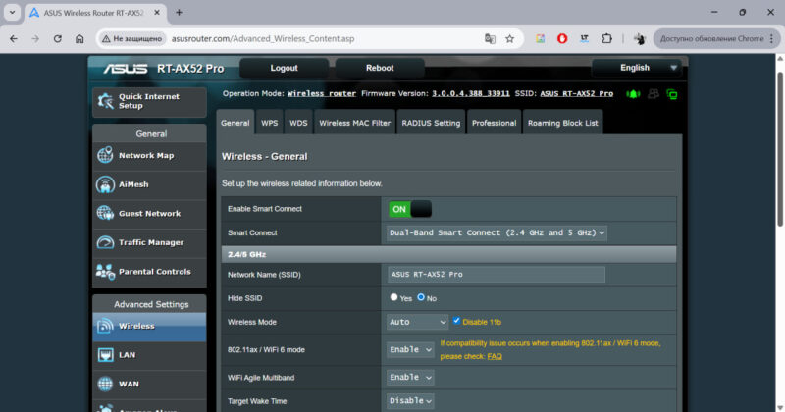Click the Logout button
785x412 pixels.
[x=284, y=68]
